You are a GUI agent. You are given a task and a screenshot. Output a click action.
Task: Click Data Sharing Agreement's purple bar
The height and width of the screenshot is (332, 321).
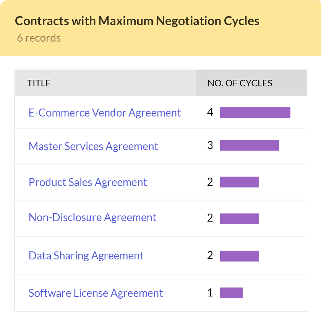(239, 256)
